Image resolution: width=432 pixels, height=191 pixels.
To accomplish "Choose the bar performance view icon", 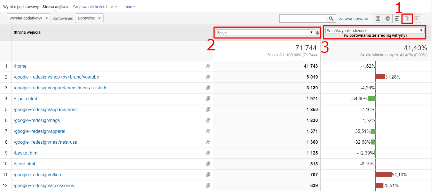I will [x=397, y=19].
